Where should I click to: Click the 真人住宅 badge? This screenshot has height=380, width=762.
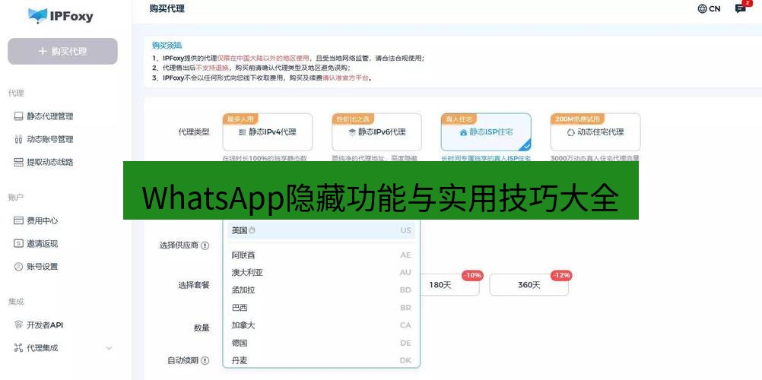pyautogui.click(x=459, y=119)
